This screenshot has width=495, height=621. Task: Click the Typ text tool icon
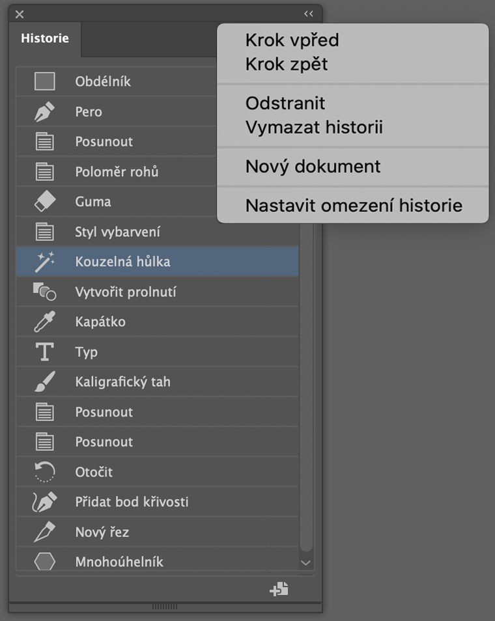44,352
